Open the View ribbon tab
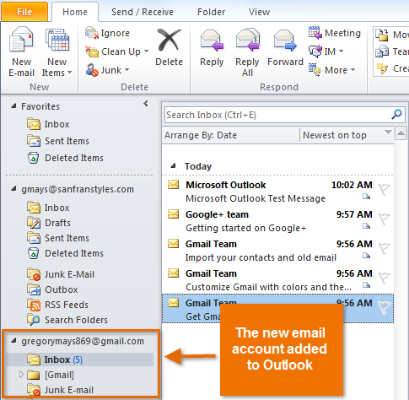This screenshot has height=400, width=409. coord(259,12)
